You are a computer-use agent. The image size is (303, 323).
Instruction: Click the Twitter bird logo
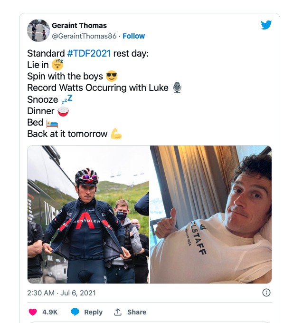click(266, 25)
